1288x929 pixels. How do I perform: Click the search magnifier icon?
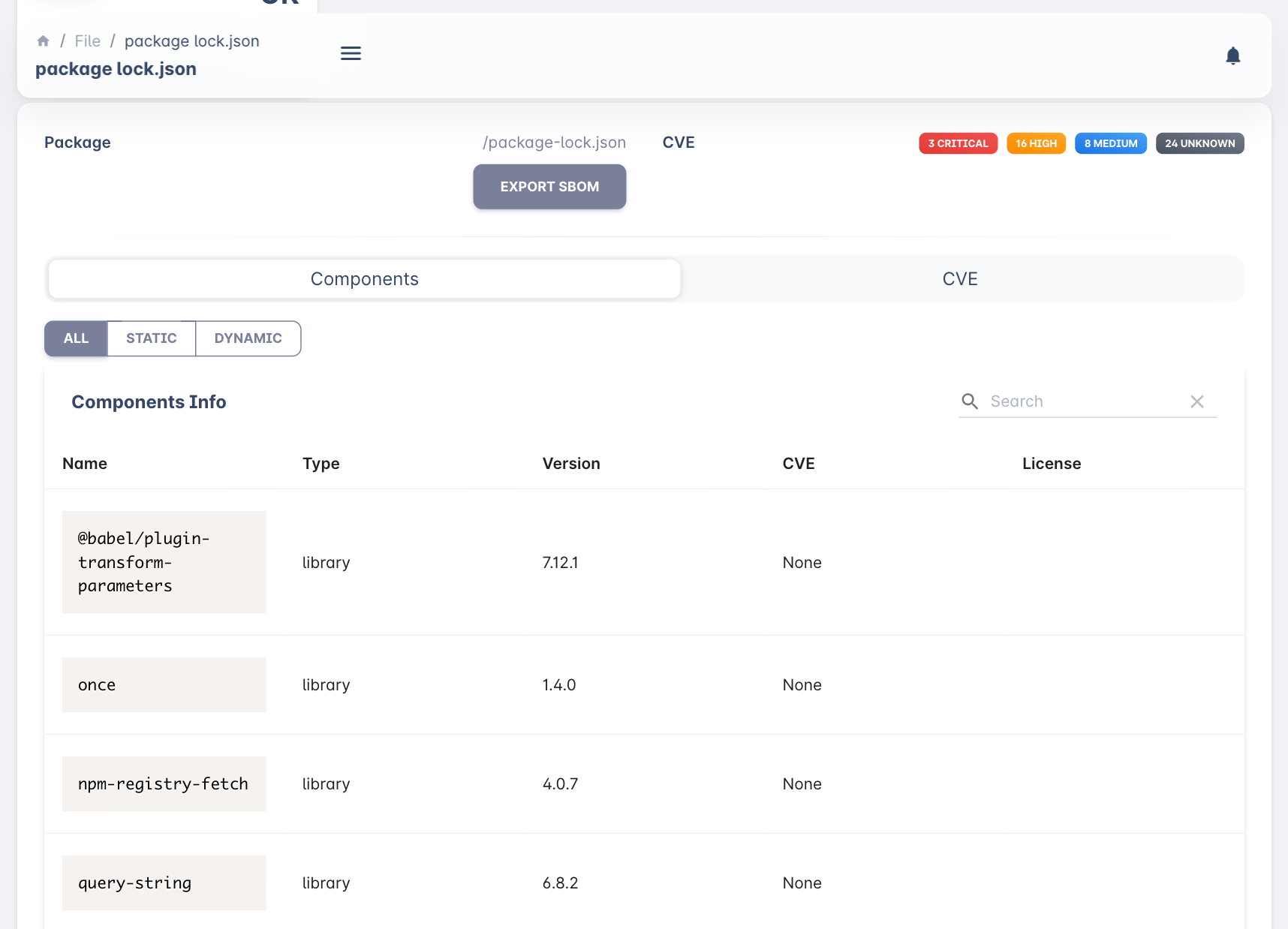(970, 401)
